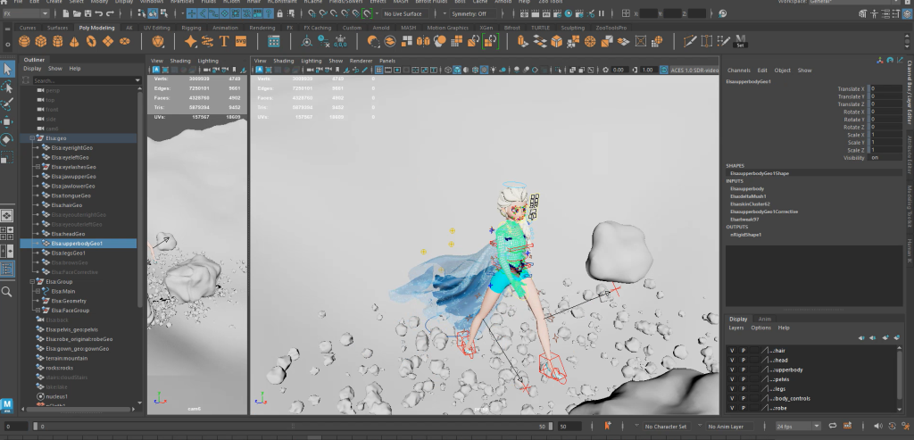Create a polygon torus from the shelf
The height and width of the screenshot is (440, 914).
pos(92,41)
